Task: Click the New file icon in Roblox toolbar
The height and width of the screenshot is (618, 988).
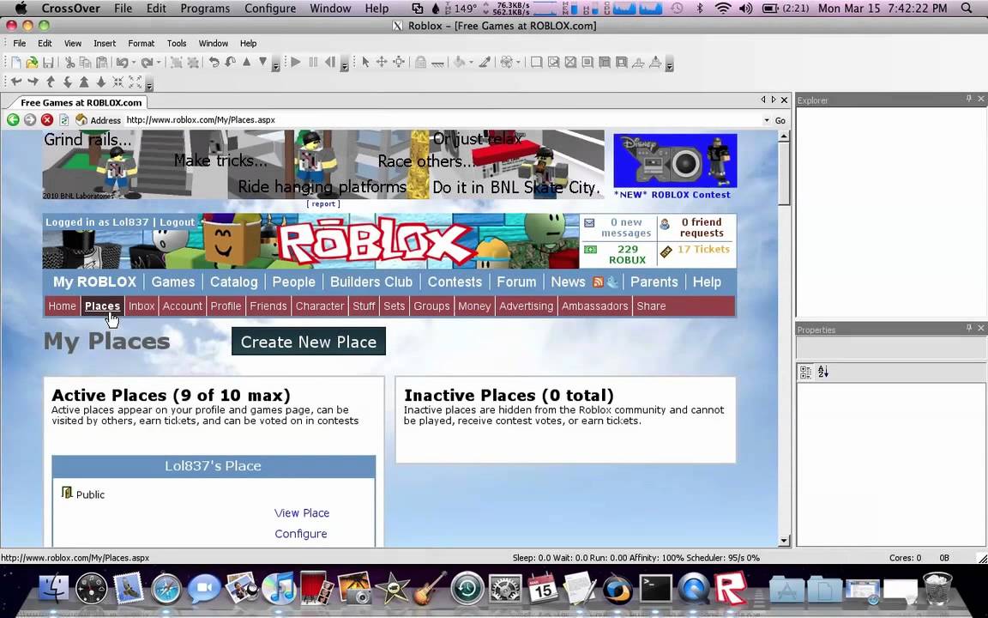Action: 15,63
